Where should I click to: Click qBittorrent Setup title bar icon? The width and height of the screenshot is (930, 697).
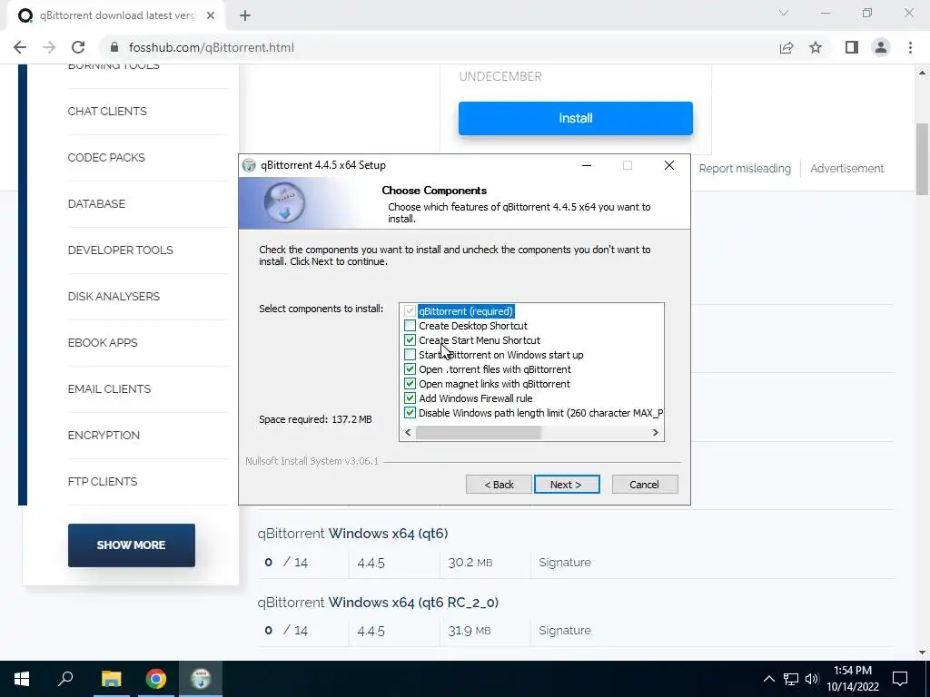coord(249,165)
